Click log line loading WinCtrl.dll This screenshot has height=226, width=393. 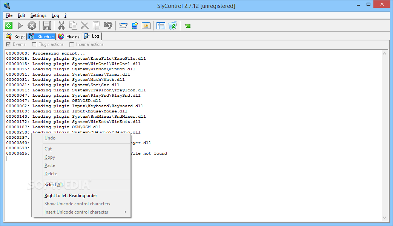coord(73,64)
